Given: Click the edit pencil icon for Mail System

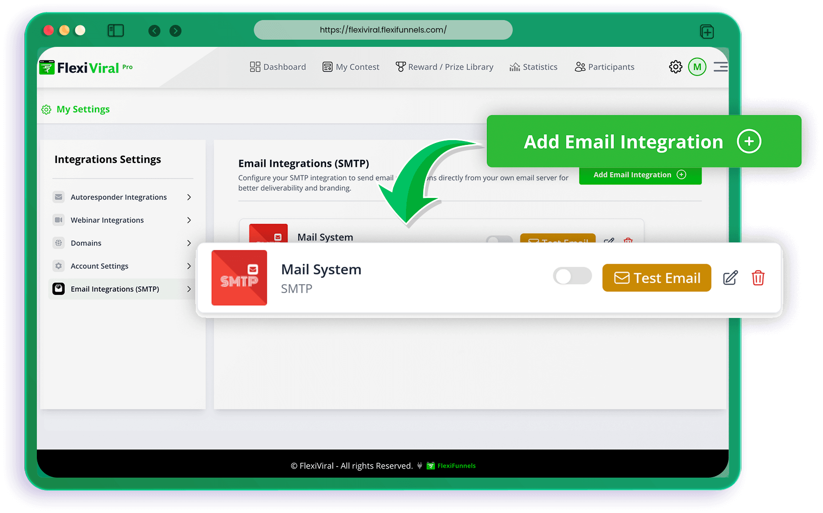Looking at the screenshot, I should coord(730,278).
